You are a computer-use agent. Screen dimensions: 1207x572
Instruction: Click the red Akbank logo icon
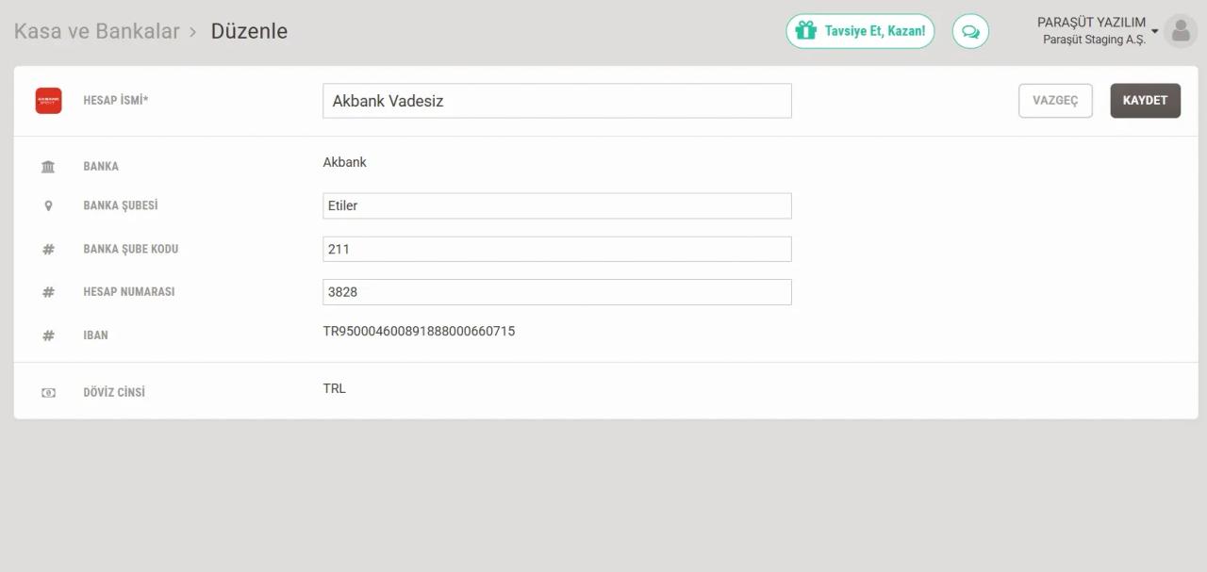pos(48,101)
